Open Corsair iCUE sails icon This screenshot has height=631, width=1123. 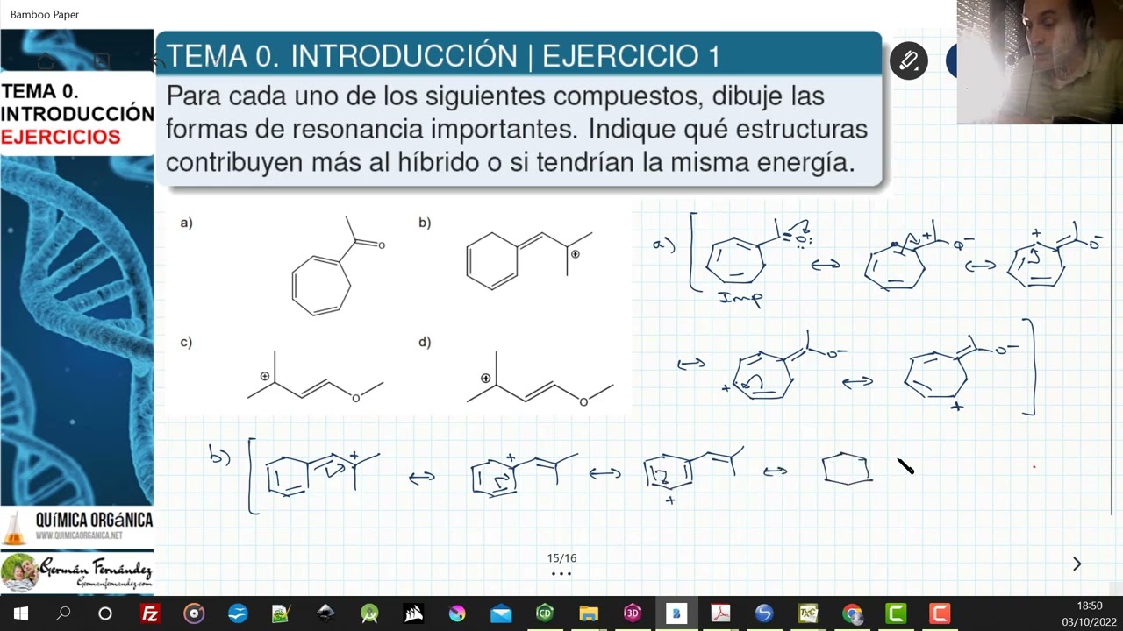413,613
